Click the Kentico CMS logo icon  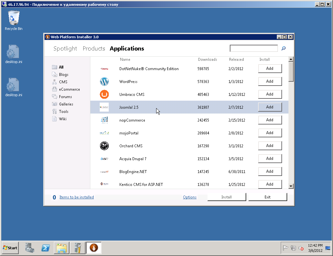(104, 184)
